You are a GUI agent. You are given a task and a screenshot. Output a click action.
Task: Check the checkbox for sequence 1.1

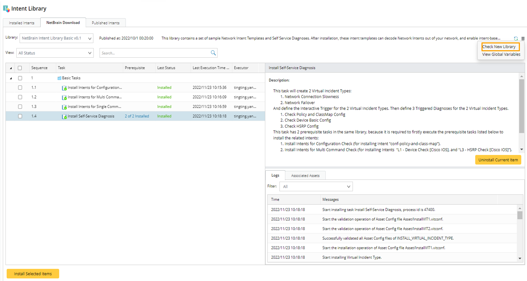[x=20, y=88]
